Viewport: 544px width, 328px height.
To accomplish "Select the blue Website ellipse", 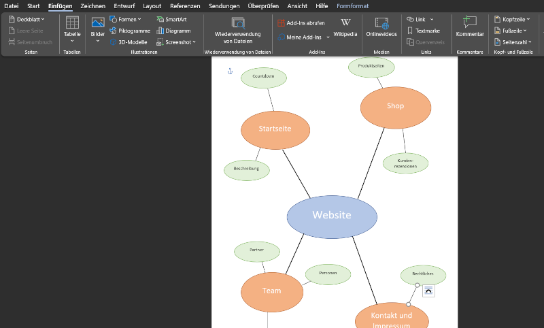I will pos(332,216).
